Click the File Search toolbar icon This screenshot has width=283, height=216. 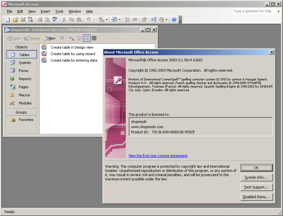tap(30, 19)
